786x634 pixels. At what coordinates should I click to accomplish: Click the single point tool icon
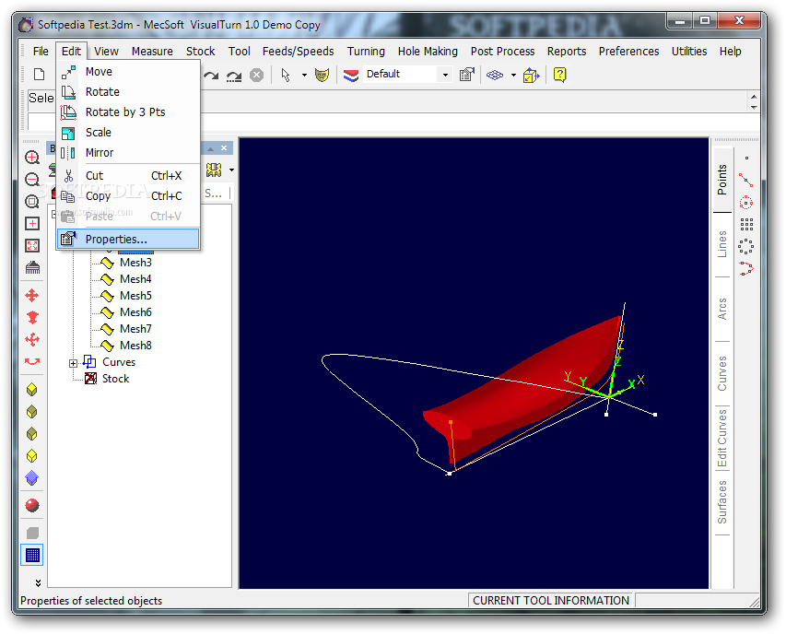coord(746,158)
